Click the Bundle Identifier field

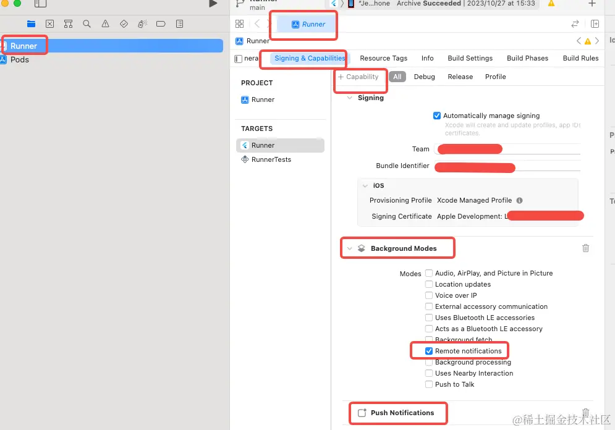click(507, 166)
